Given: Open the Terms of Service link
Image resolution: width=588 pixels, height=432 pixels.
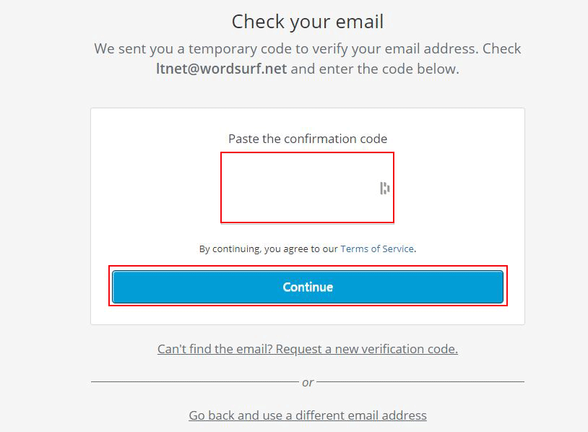Looking at the screenshot, I should (x=377, y=249).
